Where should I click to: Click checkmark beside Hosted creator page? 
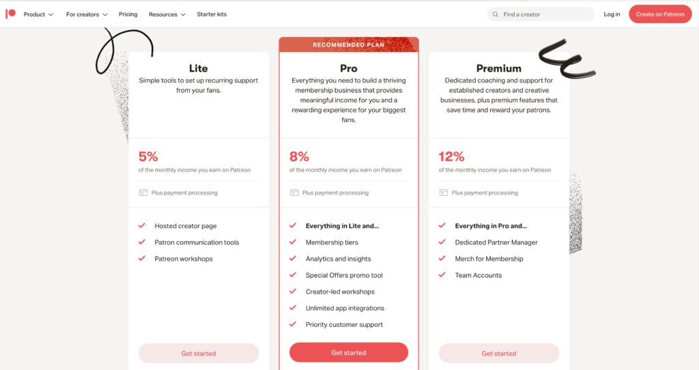click(142, 225)
